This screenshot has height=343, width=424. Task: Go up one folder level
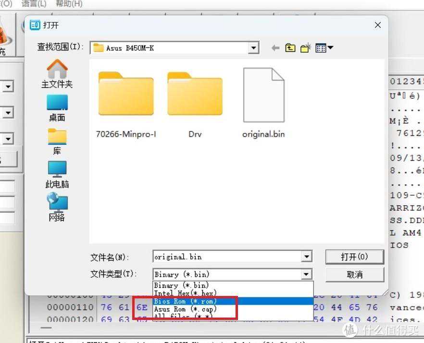coord(290,48)
